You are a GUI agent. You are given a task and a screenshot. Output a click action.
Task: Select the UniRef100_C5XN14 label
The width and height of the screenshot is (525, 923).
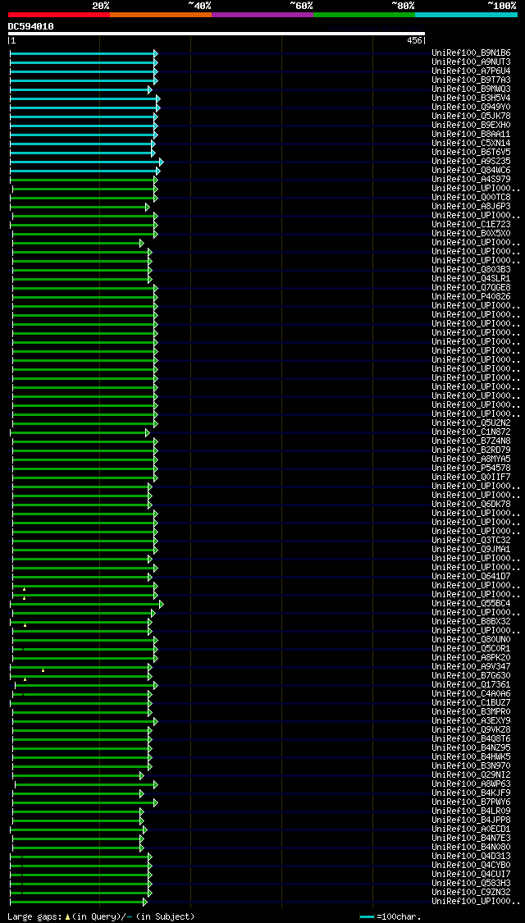pyautogui.click(x=471, y=143)
